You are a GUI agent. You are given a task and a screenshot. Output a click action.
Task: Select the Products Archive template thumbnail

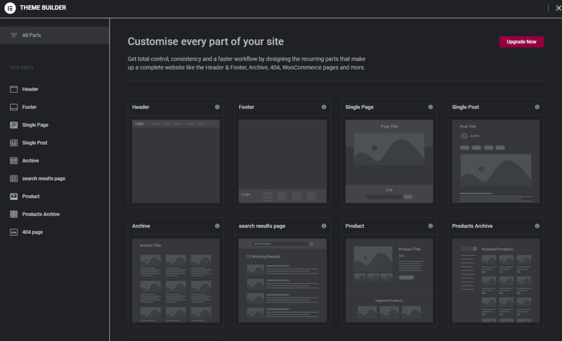point(496,281)
